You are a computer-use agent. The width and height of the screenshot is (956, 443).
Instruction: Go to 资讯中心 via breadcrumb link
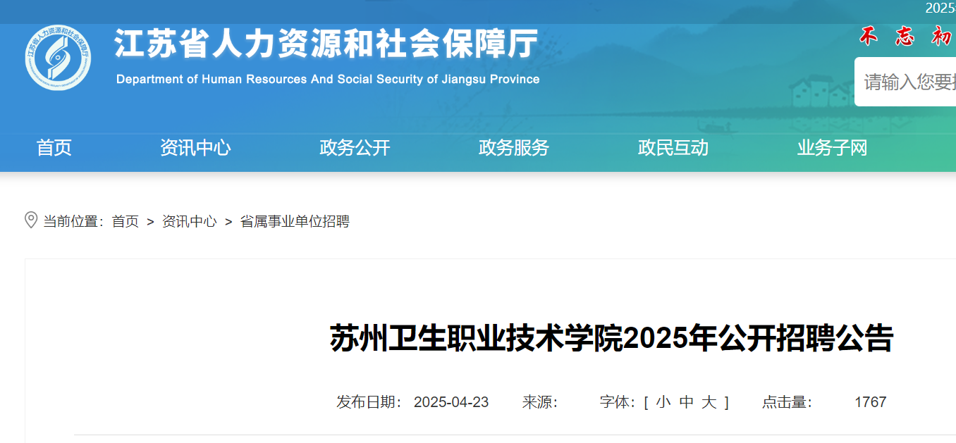[190, 222]
